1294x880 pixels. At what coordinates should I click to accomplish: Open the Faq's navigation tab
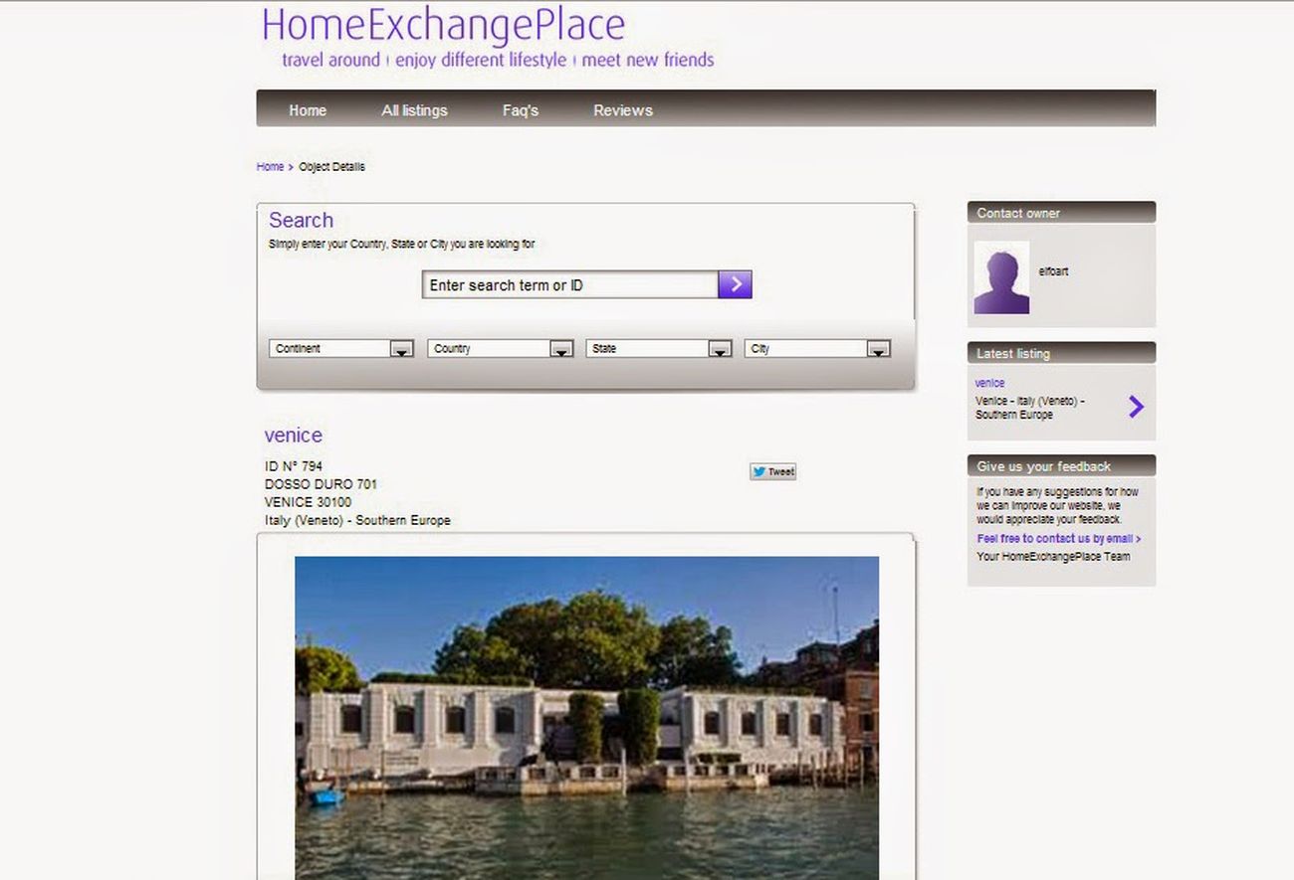pyautogui.click(x=521, y=110)
